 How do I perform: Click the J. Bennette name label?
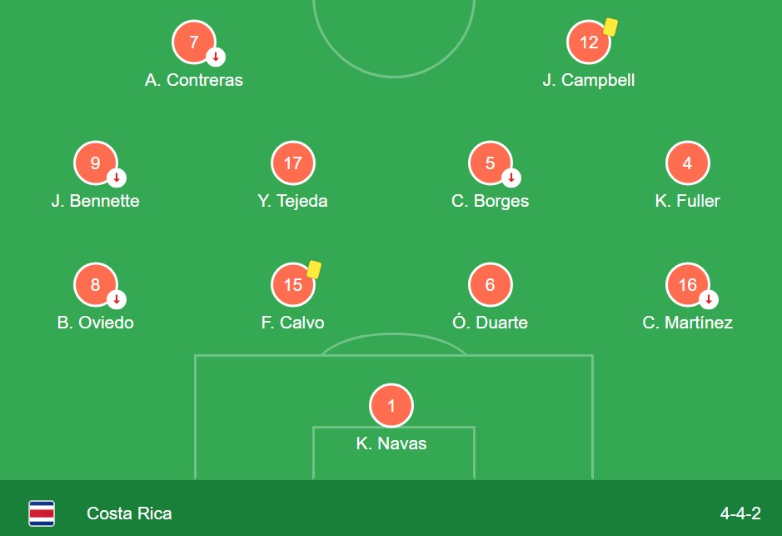click(95, 201)
